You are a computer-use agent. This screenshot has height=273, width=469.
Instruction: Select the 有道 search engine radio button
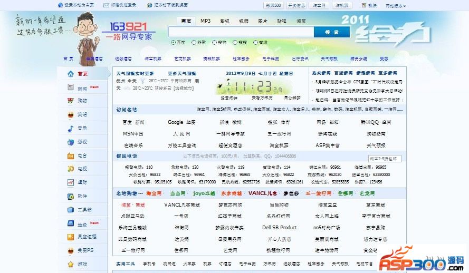coord(255,42)
